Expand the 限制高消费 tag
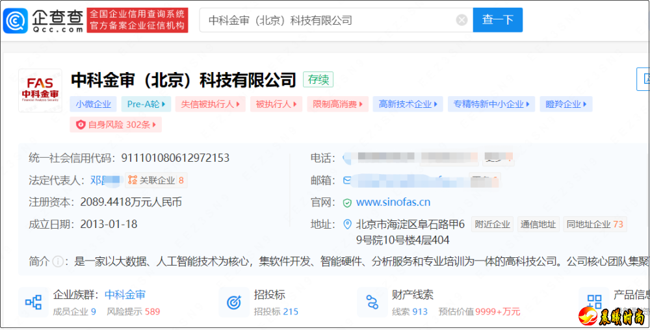Screen dimensions: 650x330 pyautogui.click(x=337, y=105)
